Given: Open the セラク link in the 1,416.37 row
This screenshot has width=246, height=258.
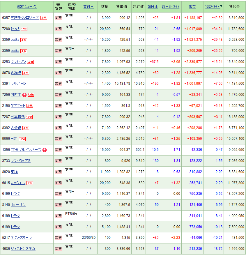Looking at the screenshot, I should point(15,194).
